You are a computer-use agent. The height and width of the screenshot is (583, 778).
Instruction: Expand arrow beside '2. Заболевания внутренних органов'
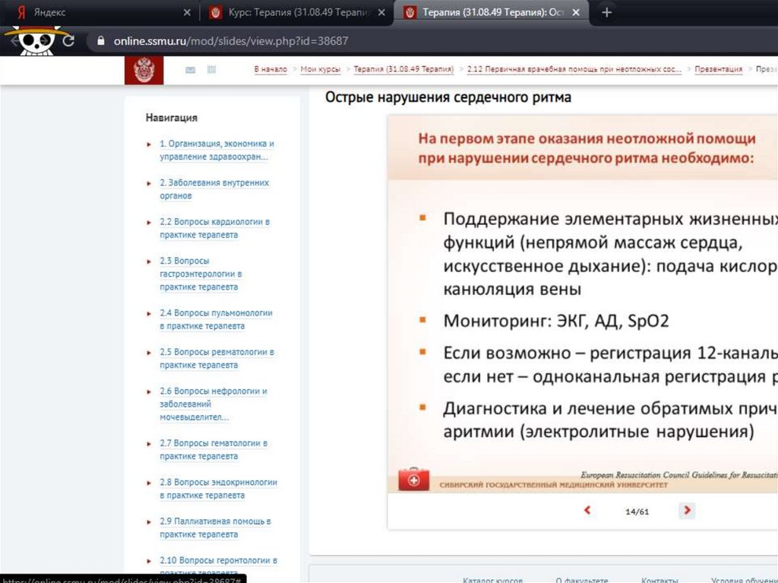click(149, 184)
